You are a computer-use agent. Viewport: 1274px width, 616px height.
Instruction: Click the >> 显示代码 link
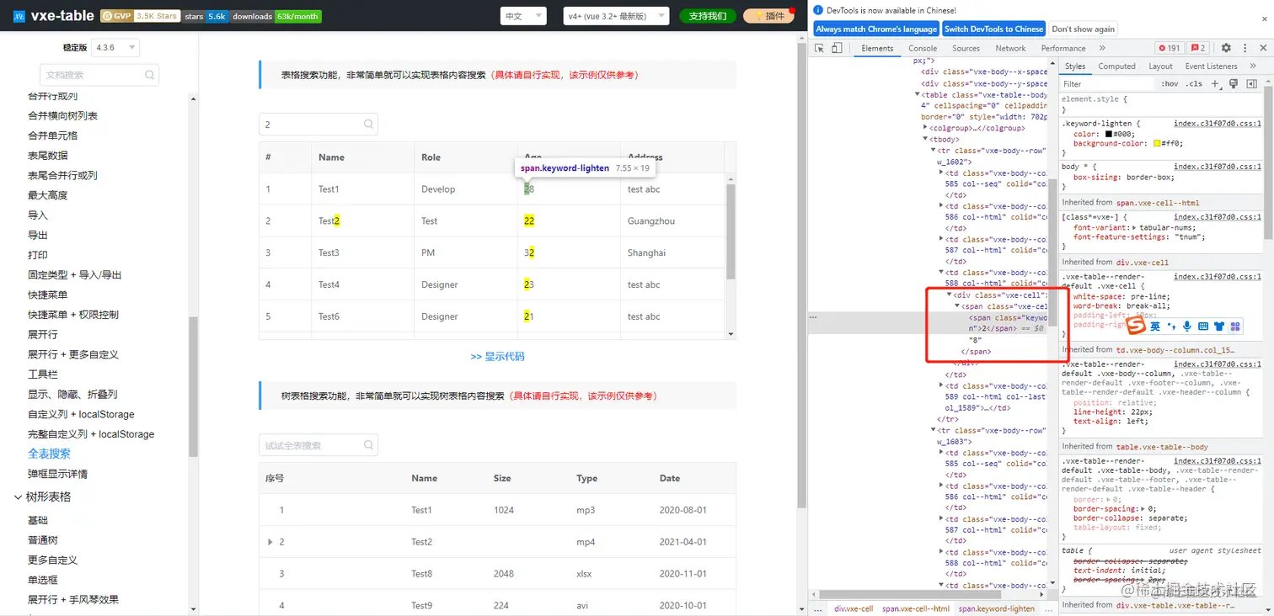point(497,357)
